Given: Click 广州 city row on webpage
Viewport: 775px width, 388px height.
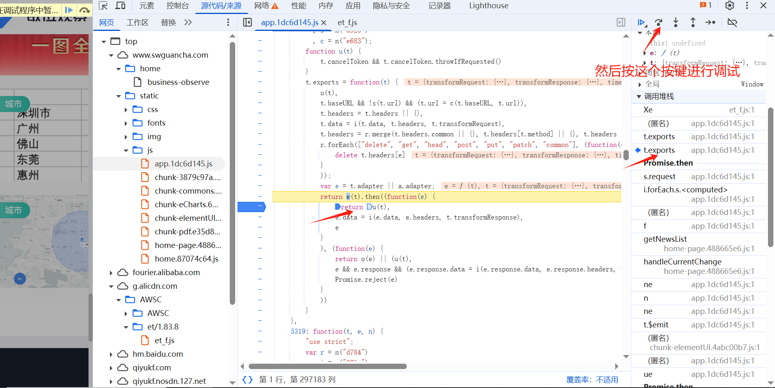Looking at the screenshot, I should click(28, 129).
